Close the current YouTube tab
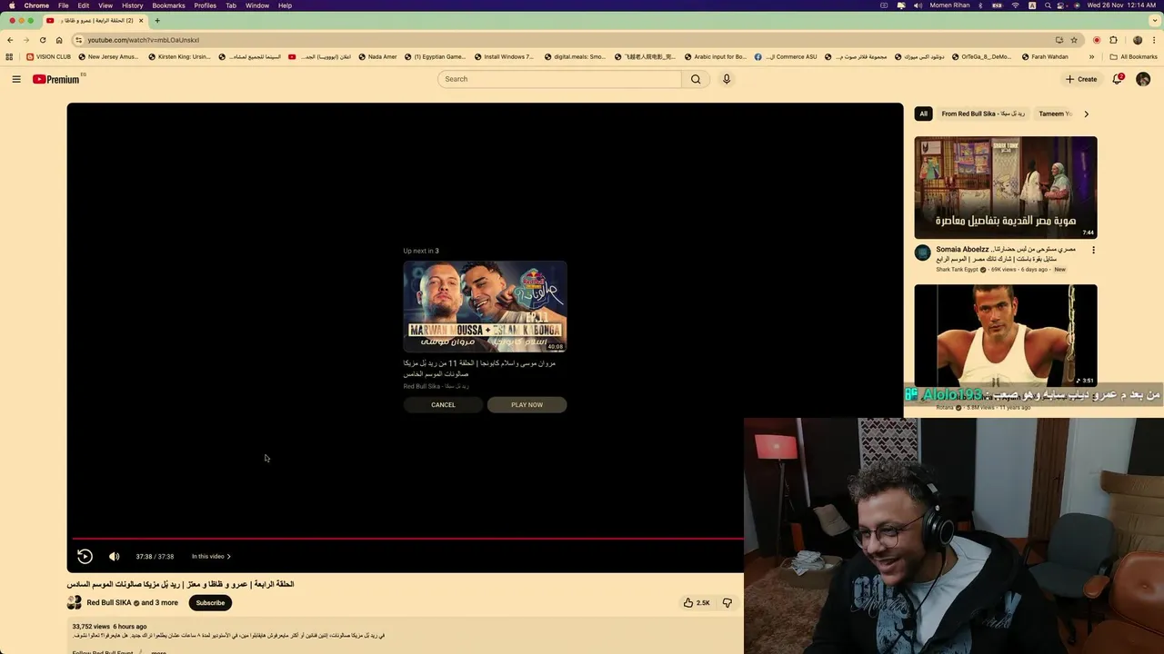 coord(141,20)
